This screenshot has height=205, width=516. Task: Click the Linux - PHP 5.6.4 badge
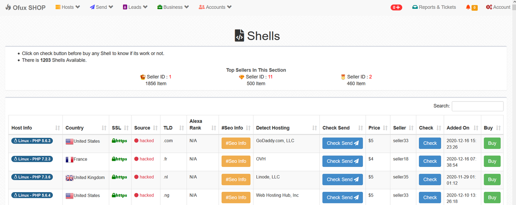[x=32, y=195]
